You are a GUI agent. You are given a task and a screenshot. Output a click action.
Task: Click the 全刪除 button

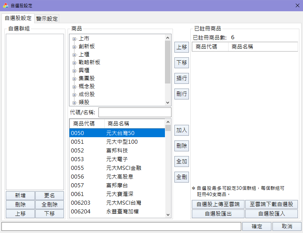[49, 205]
